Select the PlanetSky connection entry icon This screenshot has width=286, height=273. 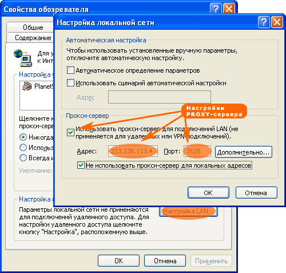(x=27, y=86)
